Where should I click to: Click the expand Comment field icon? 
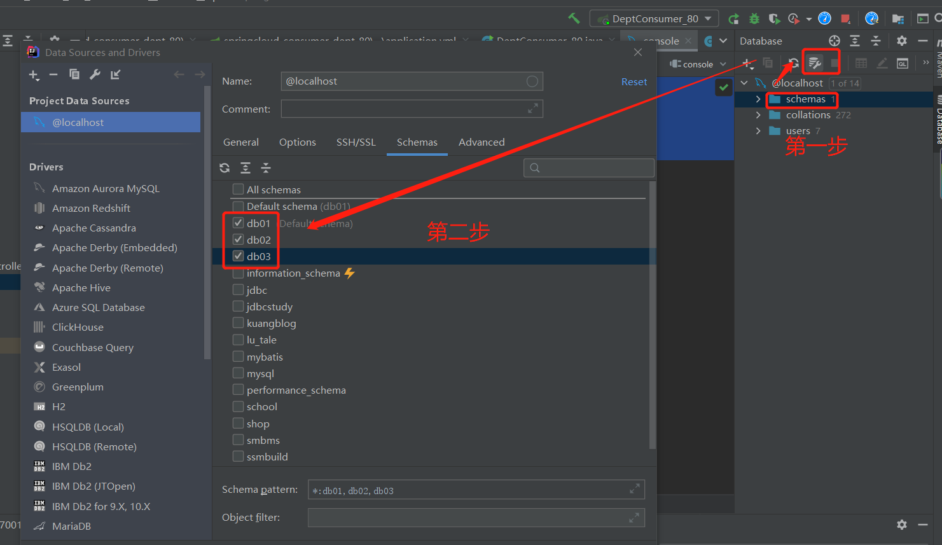pyautogui.click(x=533, y=109)
